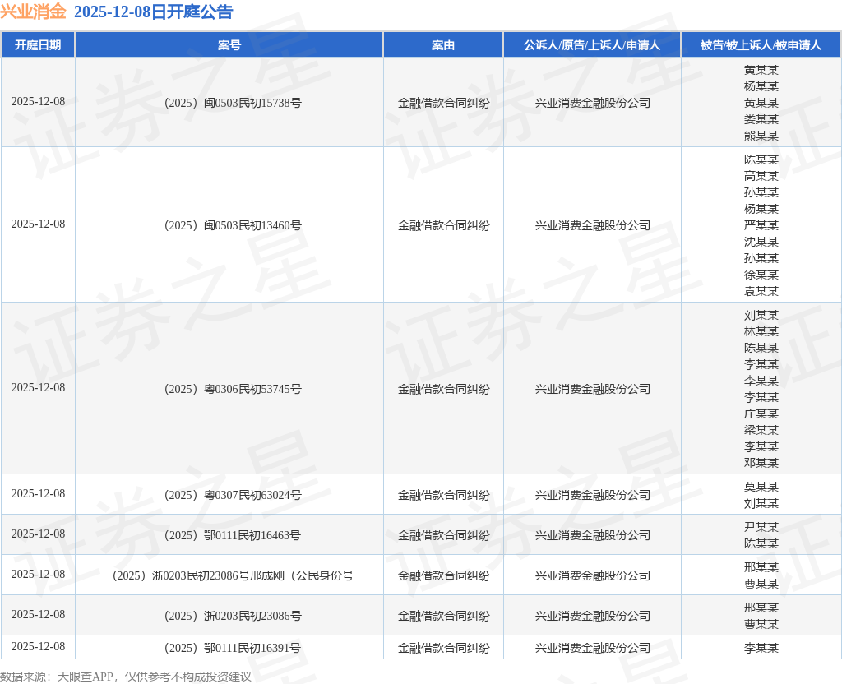
Task: Click case number 浙0203民初23086号邢成刚
Action: coord(232,575)
